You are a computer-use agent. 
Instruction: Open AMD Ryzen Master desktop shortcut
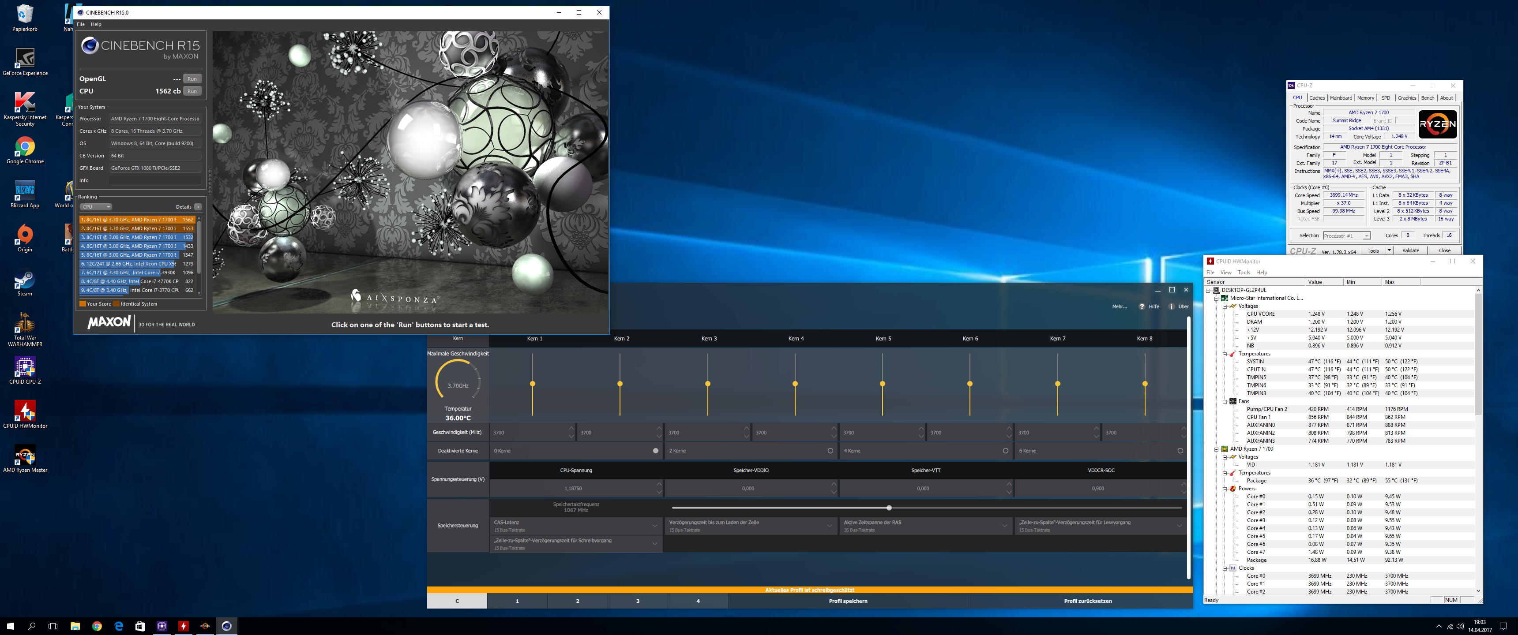point(25,459)
